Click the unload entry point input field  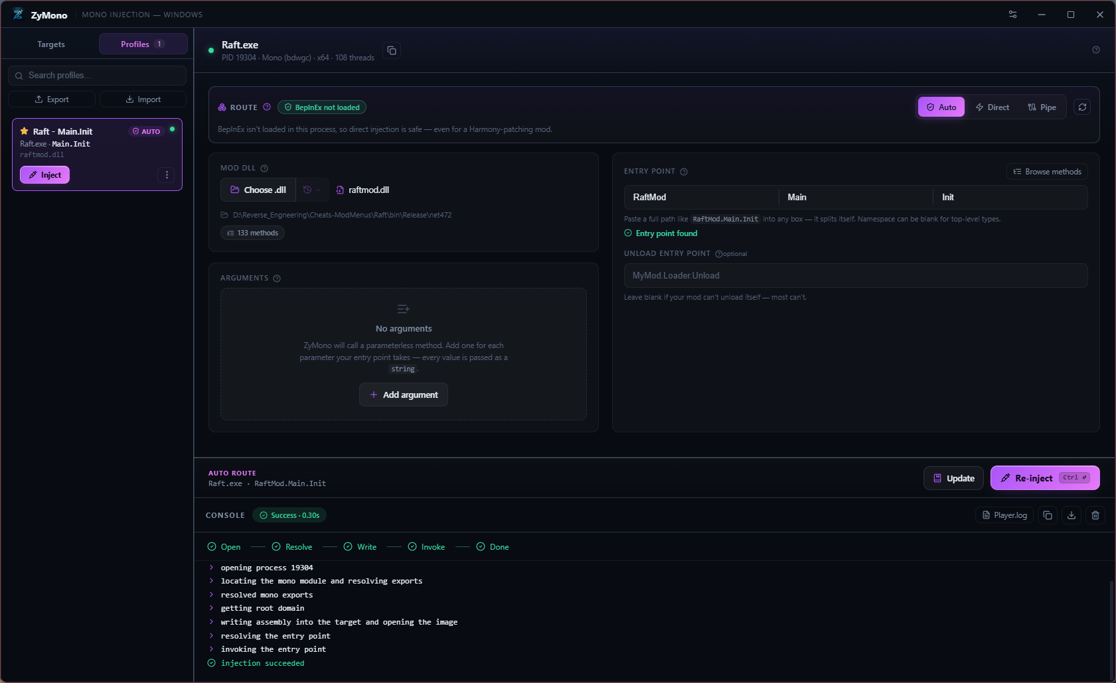(856, 276)
